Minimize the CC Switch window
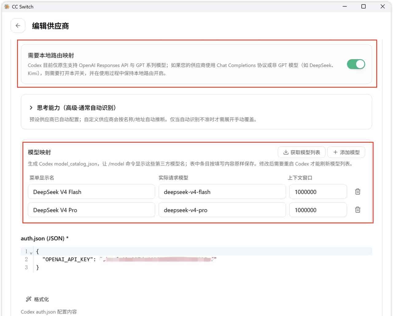 click(345, 6)
